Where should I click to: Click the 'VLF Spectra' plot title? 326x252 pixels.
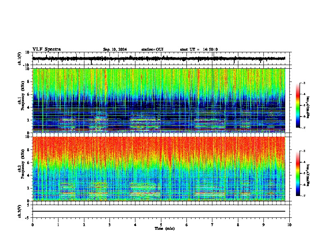point(47,49)
